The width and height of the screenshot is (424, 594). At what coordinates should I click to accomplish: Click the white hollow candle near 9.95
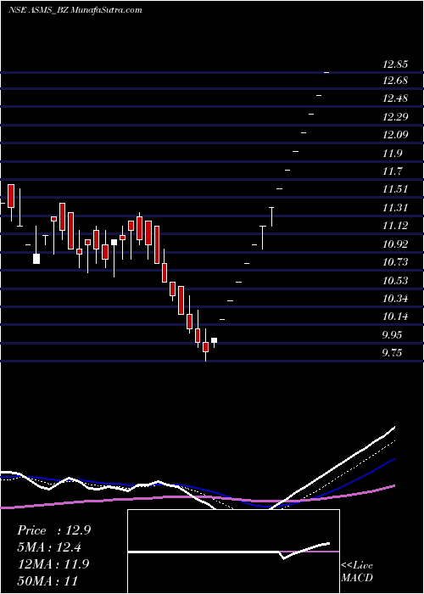pyautogui.click(x=215, y=340)
